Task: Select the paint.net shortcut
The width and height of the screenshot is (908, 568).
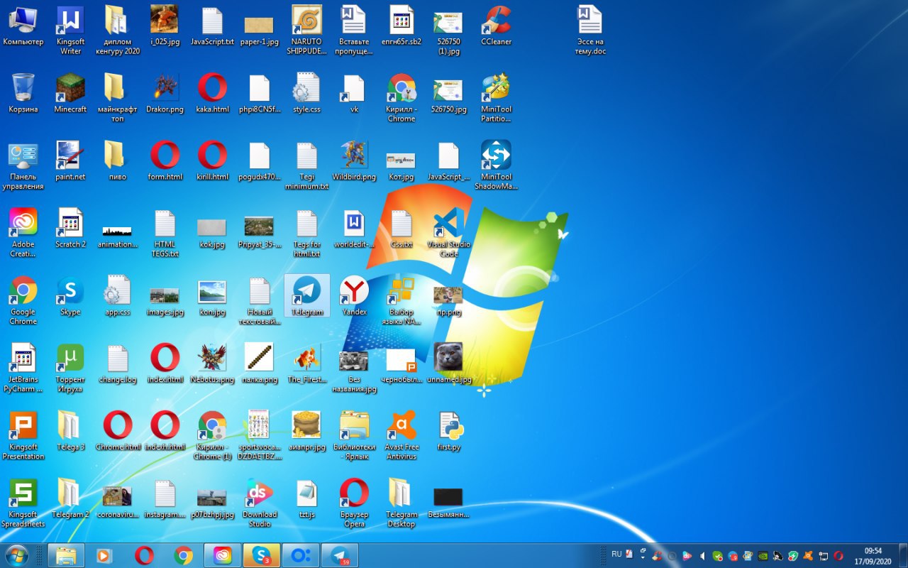Action: point(70,160)
